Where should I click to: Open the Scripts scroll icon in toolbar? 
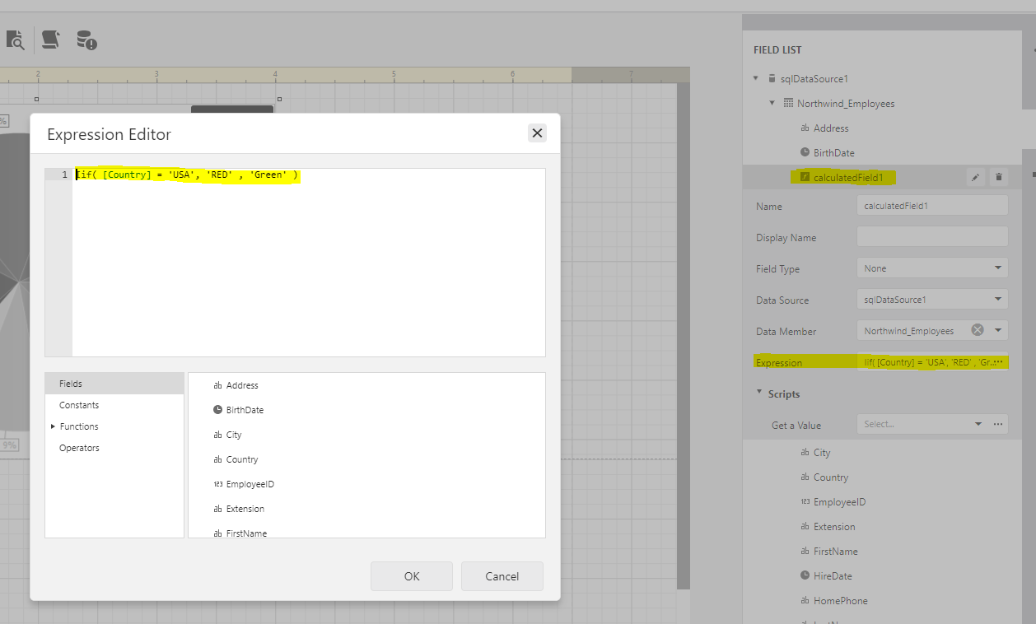coord(50,40)
